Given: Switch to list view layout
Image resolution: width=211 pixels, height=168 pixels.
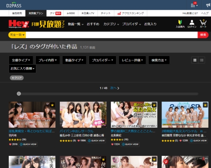Looking at the screenshot, I should tap(202, 60).
